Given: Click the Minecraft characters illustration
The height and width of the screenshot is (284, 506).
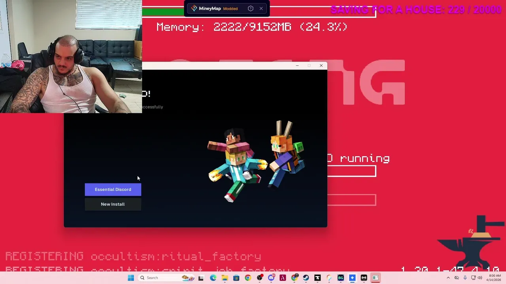Looking at the screenshot, I should pos(257,161).
